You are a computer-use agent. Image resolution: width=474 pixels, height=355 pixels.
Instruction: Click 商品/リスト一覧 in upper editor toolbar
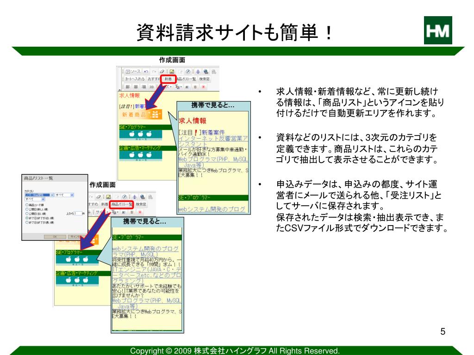[x=187, y=79]
